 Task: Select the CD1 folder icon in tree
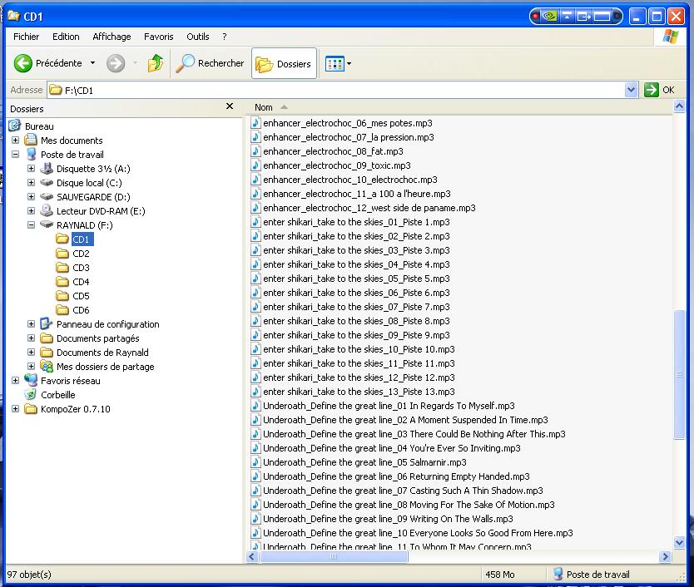click(x=62, y=239)
